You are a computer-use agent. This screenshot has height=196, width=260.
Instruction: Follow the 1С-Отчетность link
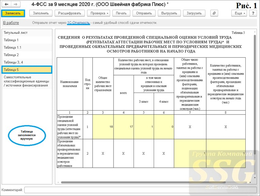click(x=78, y=23)
